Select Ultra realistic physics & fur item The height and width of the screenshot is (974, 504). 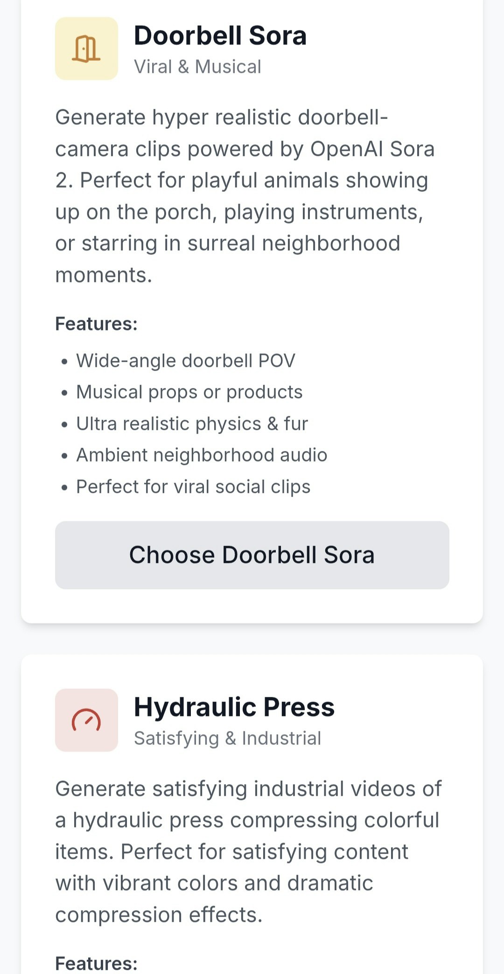coord(192,424)
